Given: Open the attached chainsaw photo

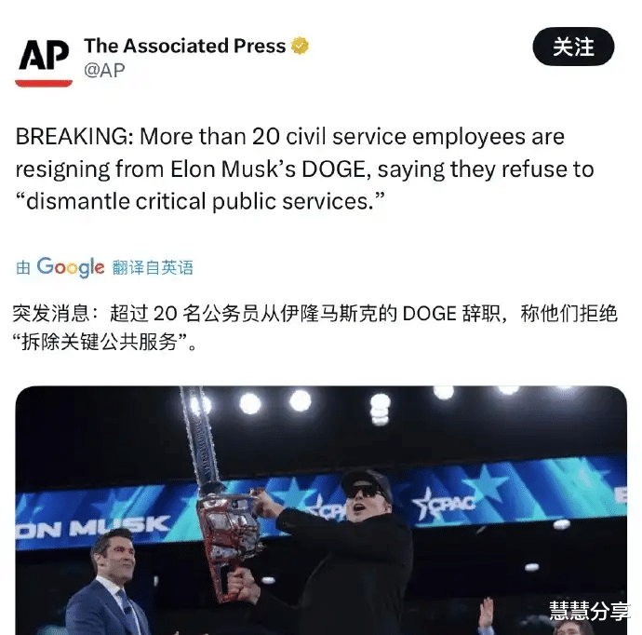Looking at the screenshot, I should [321, 510].
